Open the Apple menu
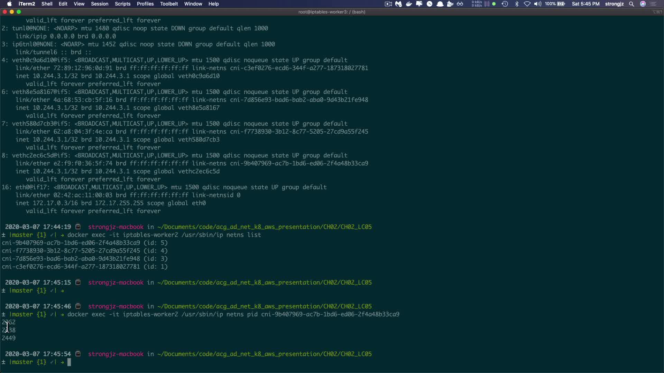The height and width of the screenshot is (373, 664). [9, 4]
